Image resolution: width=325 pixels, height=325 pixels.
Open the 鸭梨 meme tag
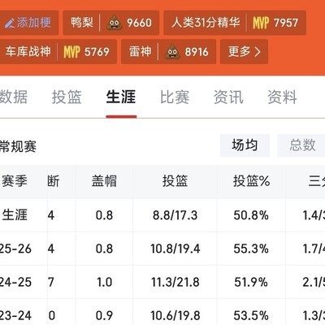[111, 23]
